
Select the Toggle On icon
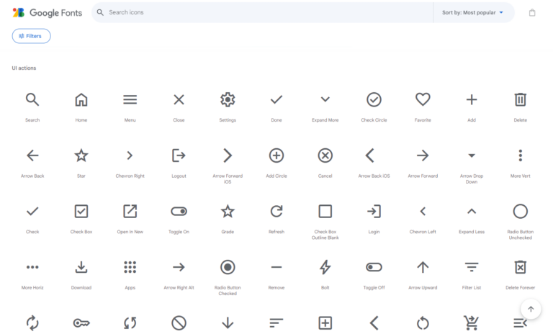[x=179, y=211]
